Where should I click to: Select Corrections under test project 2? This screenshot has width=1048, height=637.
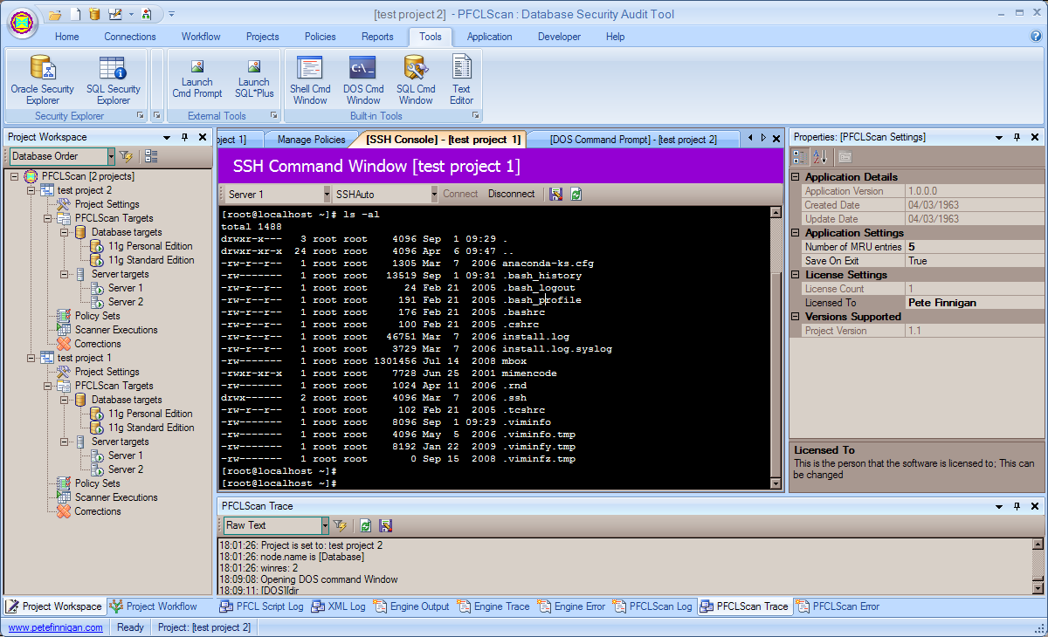point(97,344)
